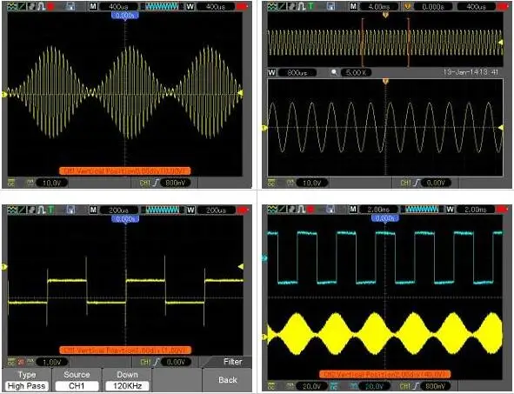This screenshot has width=514, height=394.
Task: Click the memory waveform bar on the 200us screen
Action: [x=163, y=210]
